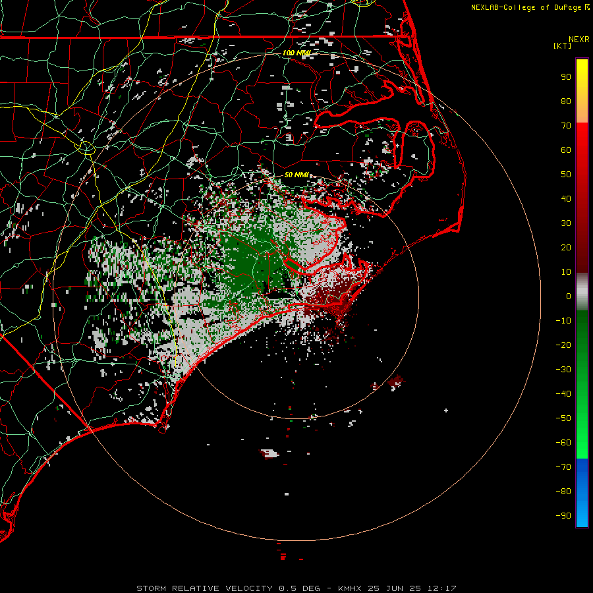Click the -70 scale label
The width and height of the screenshot is (593, 593).
[563, 467]
